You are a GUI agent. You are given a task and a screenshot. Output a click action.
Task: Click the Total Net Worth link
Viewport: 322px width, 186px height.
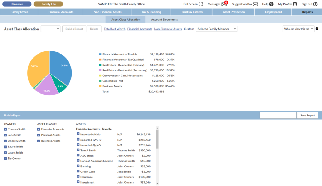[x=114, y=29]
